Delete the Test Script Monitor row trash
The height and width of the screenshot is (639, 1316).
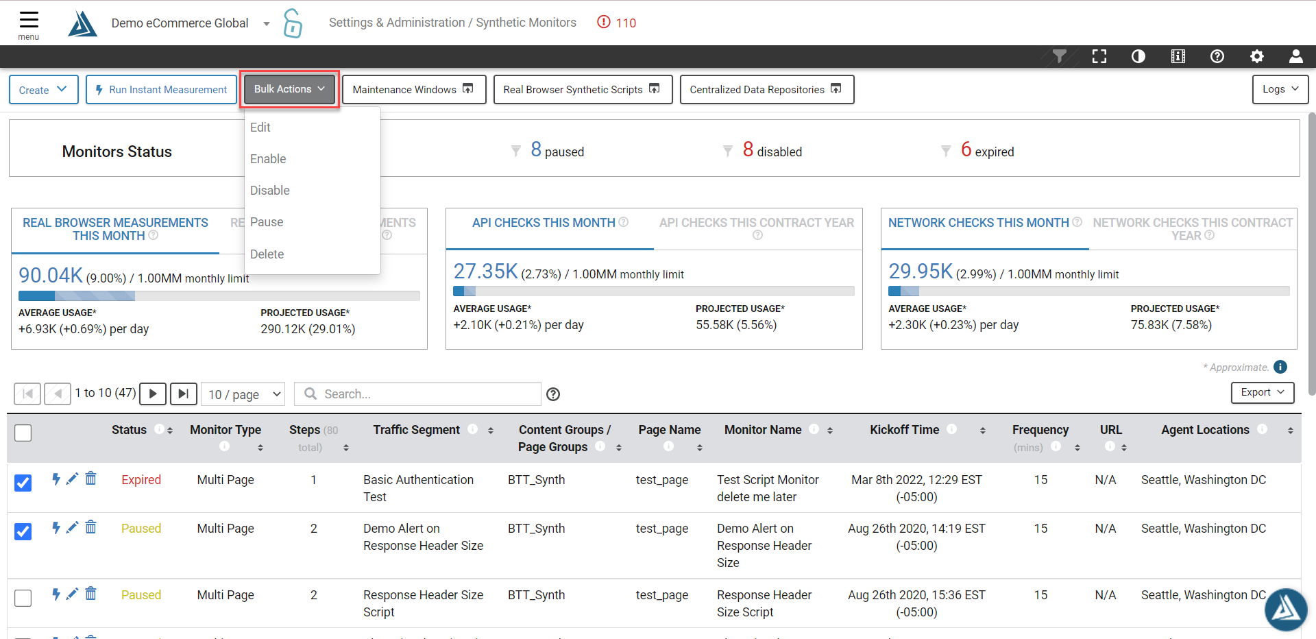click(x=91, y=479)
